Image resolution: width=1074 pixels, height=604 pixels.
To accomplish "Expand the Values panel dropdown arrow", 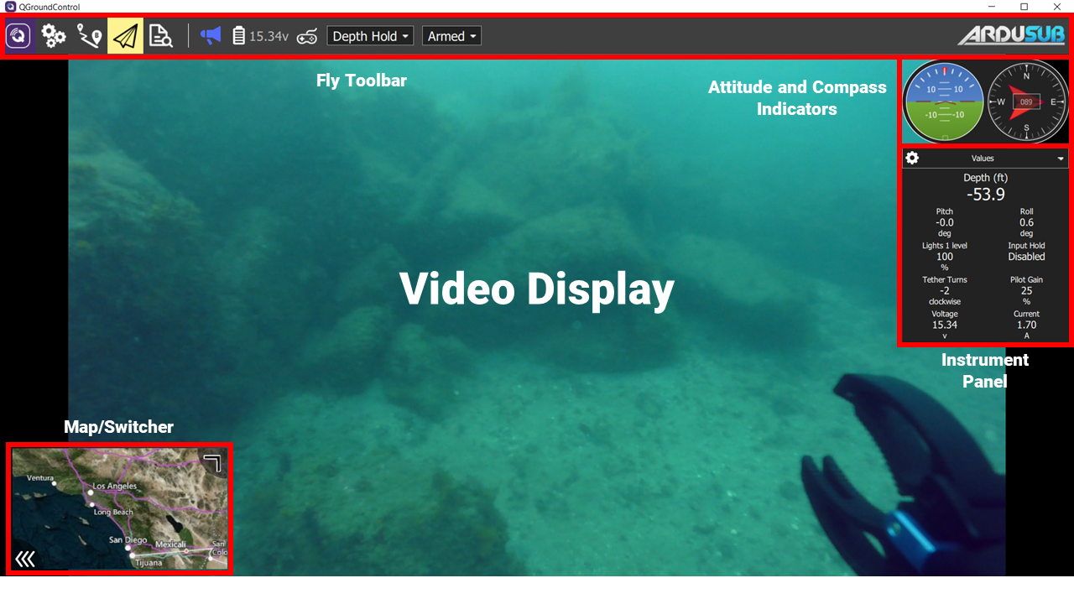I will coord(1061,159).
